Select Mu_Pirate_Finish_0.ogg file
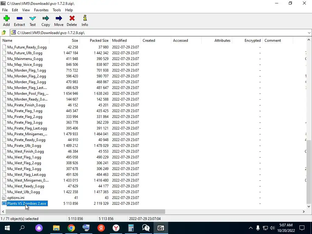The image size is (312, 234). [26, 105]
